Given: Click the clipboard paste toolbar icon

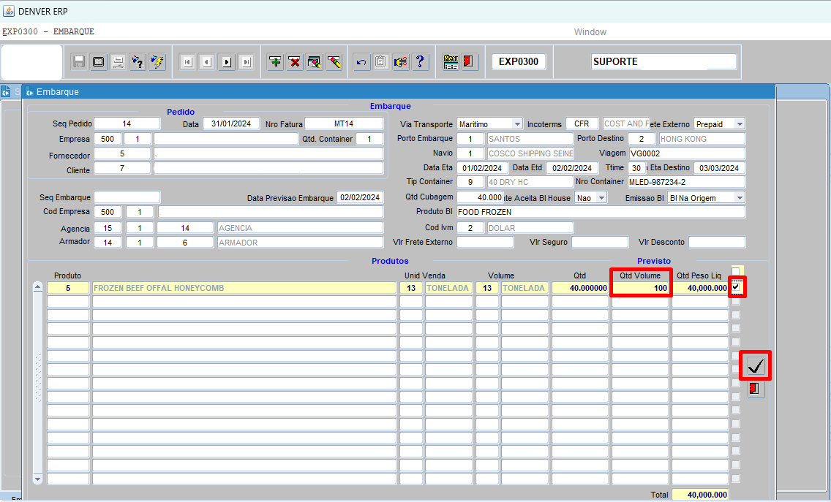Looking at the screenshot, I should click(x=381, y=62).
